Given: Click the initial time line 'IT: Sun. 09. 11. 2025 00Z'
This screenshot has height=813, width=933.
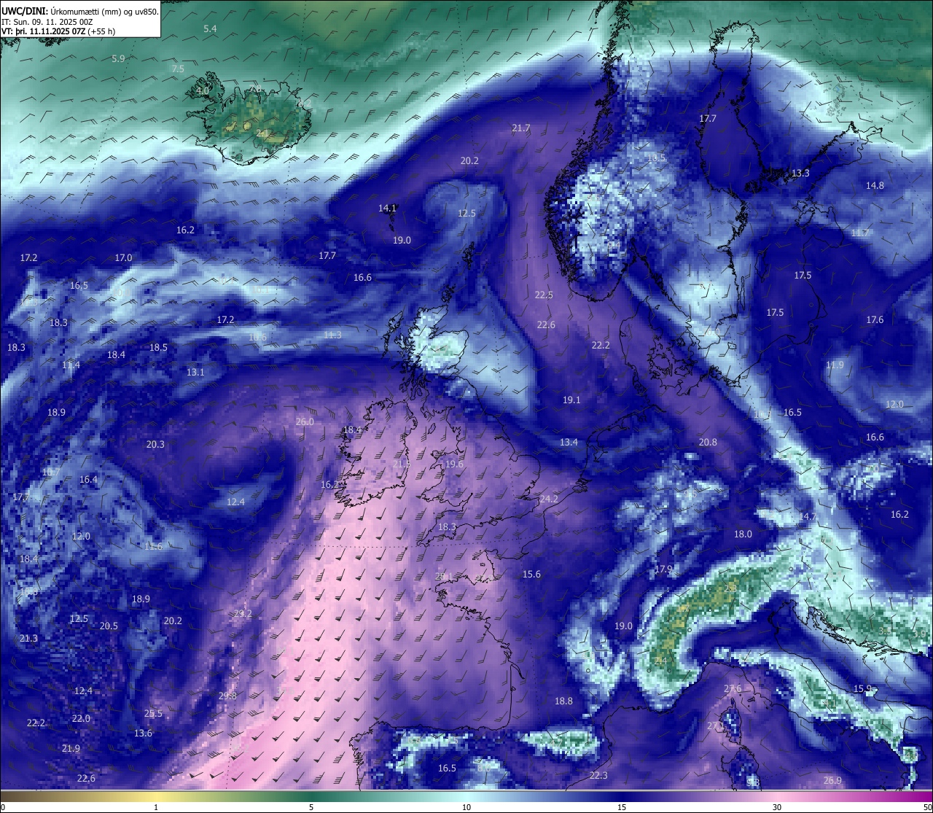Looking at the screenshot, I should [x=47, y=22].
